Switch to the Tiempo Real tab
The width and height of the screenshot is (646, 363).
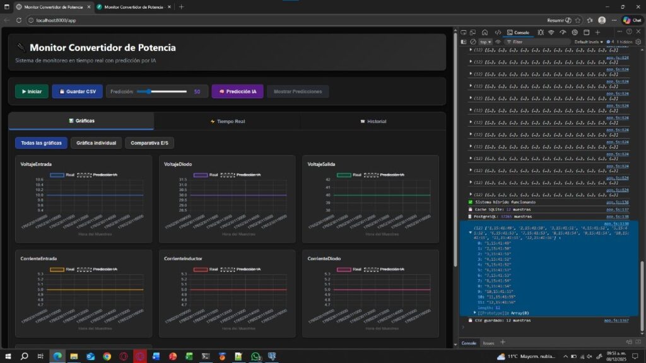pyautogui.click(x=226, y=121)
